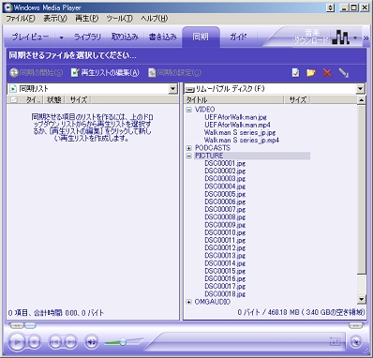
Task: Click the device list vertical scrollbar thumb
Action: point(361,189)
